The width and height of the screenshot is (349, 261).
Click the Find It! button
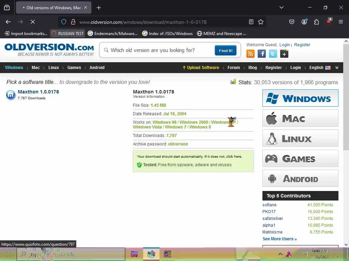pos(226,50)
